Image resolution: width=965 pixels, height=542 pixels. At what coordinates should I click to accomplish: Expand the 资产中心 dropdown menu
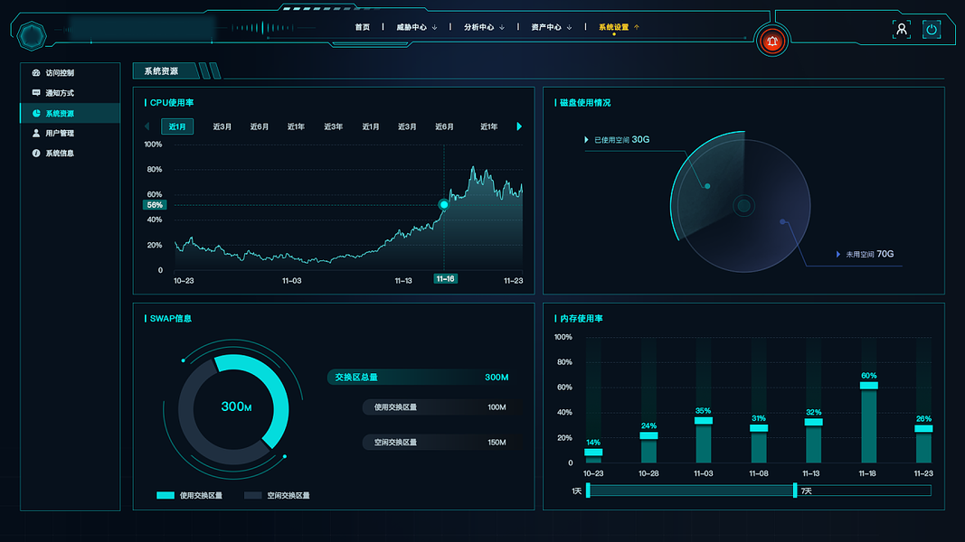552,27
